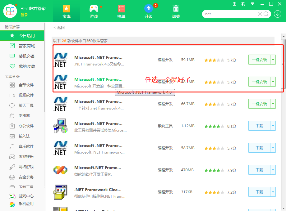Select 视频软件 category

click(x=22, y=95)
